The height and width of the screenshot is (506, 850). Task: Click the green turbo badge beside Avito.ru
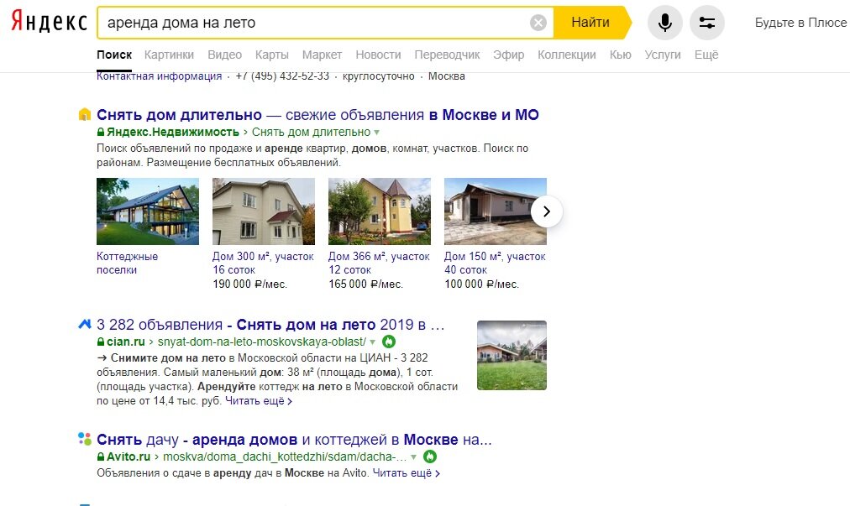tap(430, 456)
